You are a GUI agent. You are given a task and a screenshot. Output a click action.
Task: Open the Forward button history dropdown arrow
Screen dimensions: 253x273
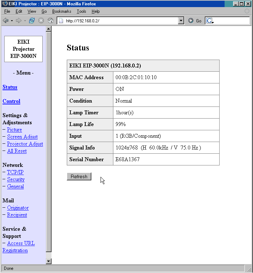tap(25, 21)
